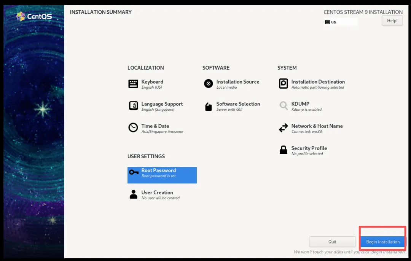Click the KDUMP magnifier icon

pyautogui.click(x=284, y=106)
